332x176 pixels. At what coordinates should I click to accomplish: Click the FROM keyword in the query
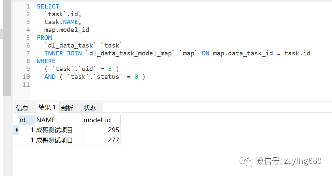pyautogui.click(x=44, y=38)
